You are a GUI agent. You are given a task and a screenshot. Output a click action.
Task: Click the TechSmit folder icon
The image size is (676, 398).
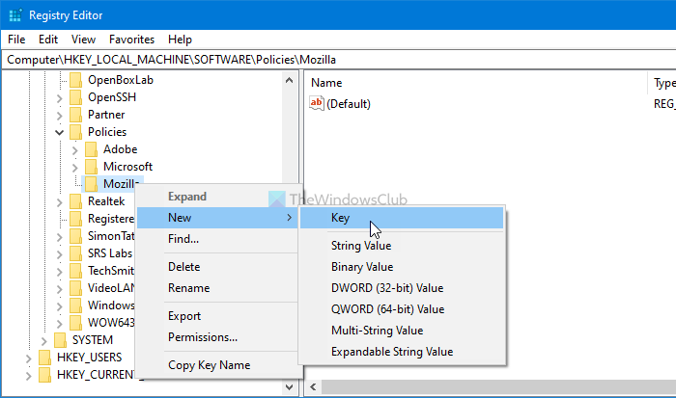pos(76,271)
